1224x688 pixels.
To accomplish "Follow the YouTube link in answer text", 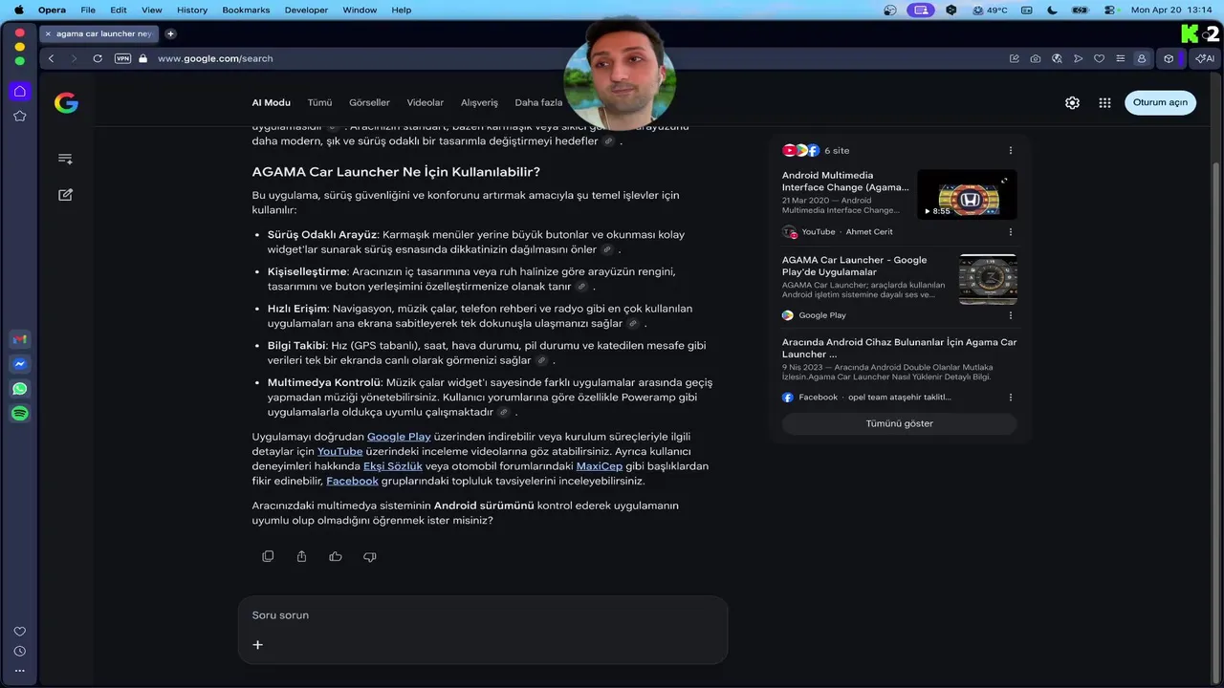I will [339, 451].
